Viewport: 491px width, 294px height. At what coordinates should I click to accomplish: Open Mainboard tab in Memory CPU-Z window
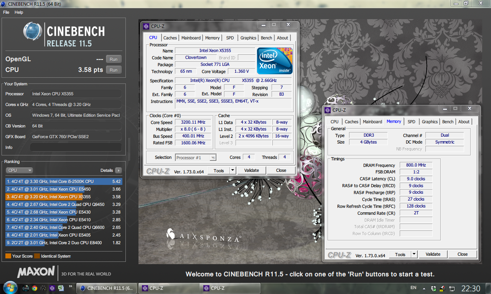(x=372, y=122)
